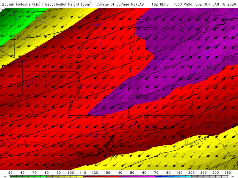Click the 170 tick label on colorbar
This screenshot has width=238, height=178.
(x=155, y=173)
